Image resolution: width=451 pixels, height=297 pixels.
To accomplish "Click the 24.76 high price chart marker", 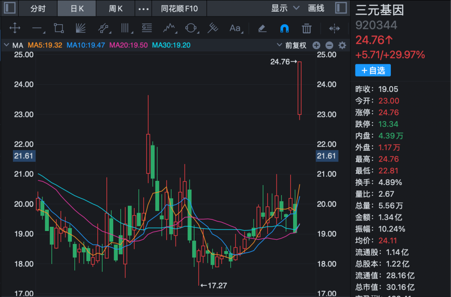I will point(283,61).
